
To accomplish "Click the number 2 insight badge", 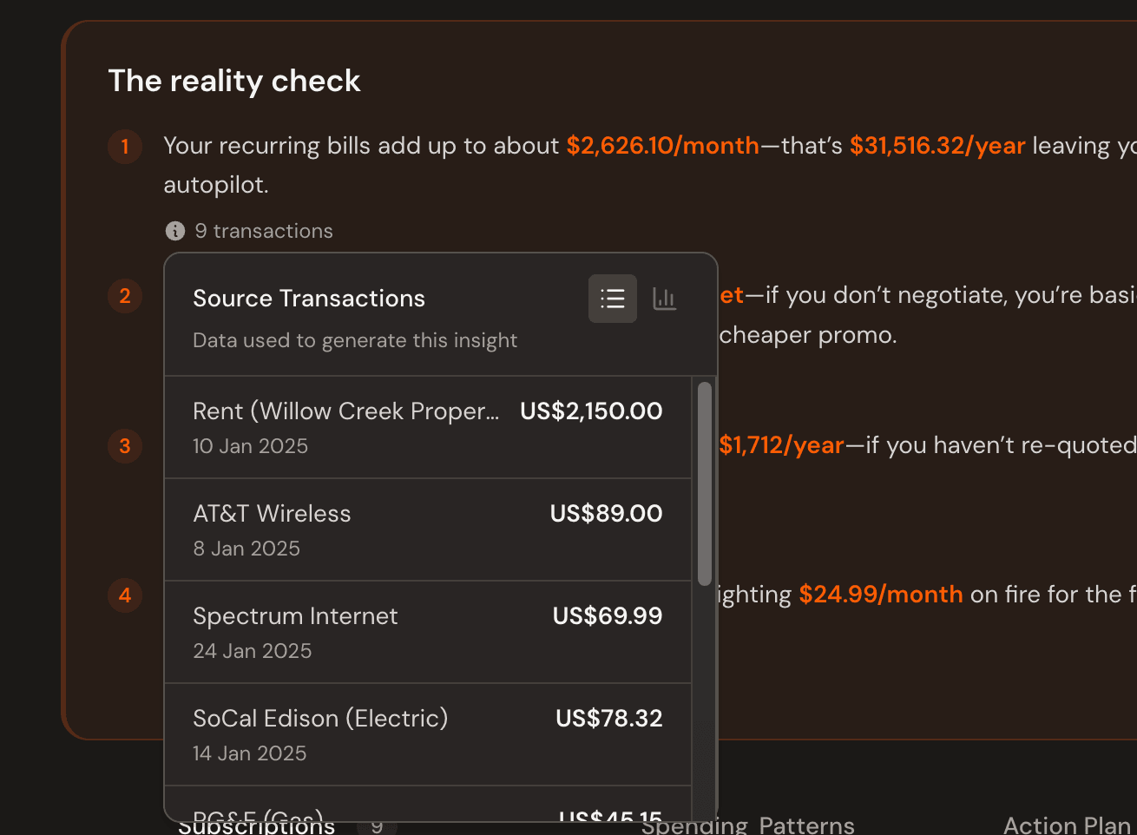I will (x=125, y=296).
